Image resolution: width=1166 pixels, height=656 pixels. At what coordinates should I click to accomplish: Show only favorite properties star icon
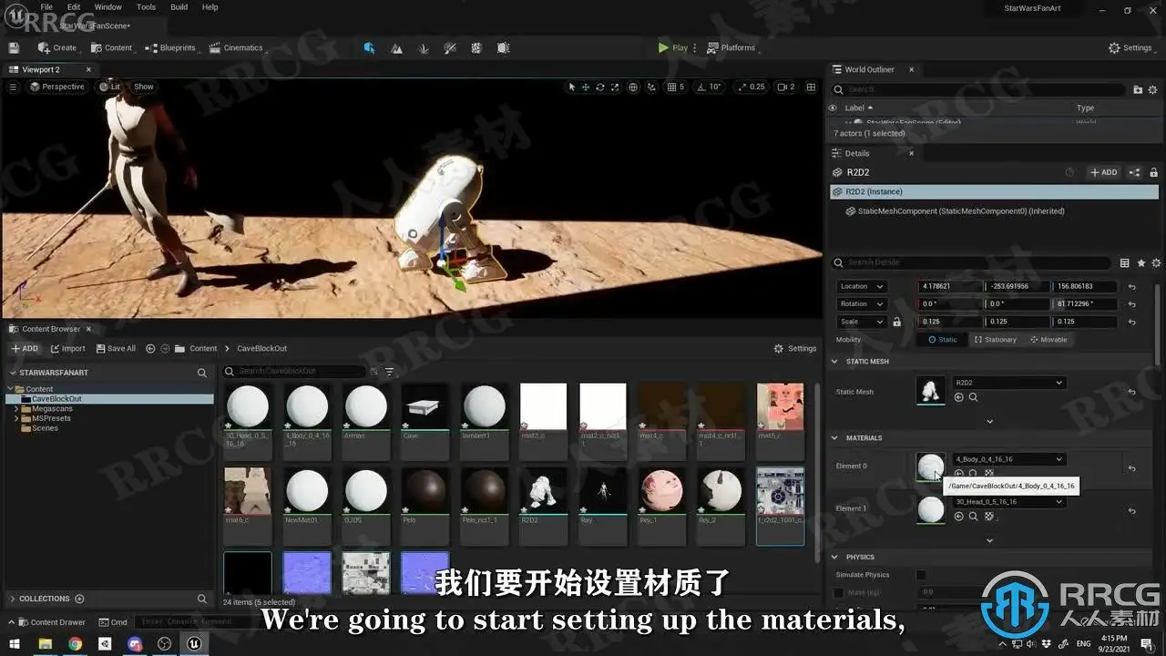(1140, 262)
